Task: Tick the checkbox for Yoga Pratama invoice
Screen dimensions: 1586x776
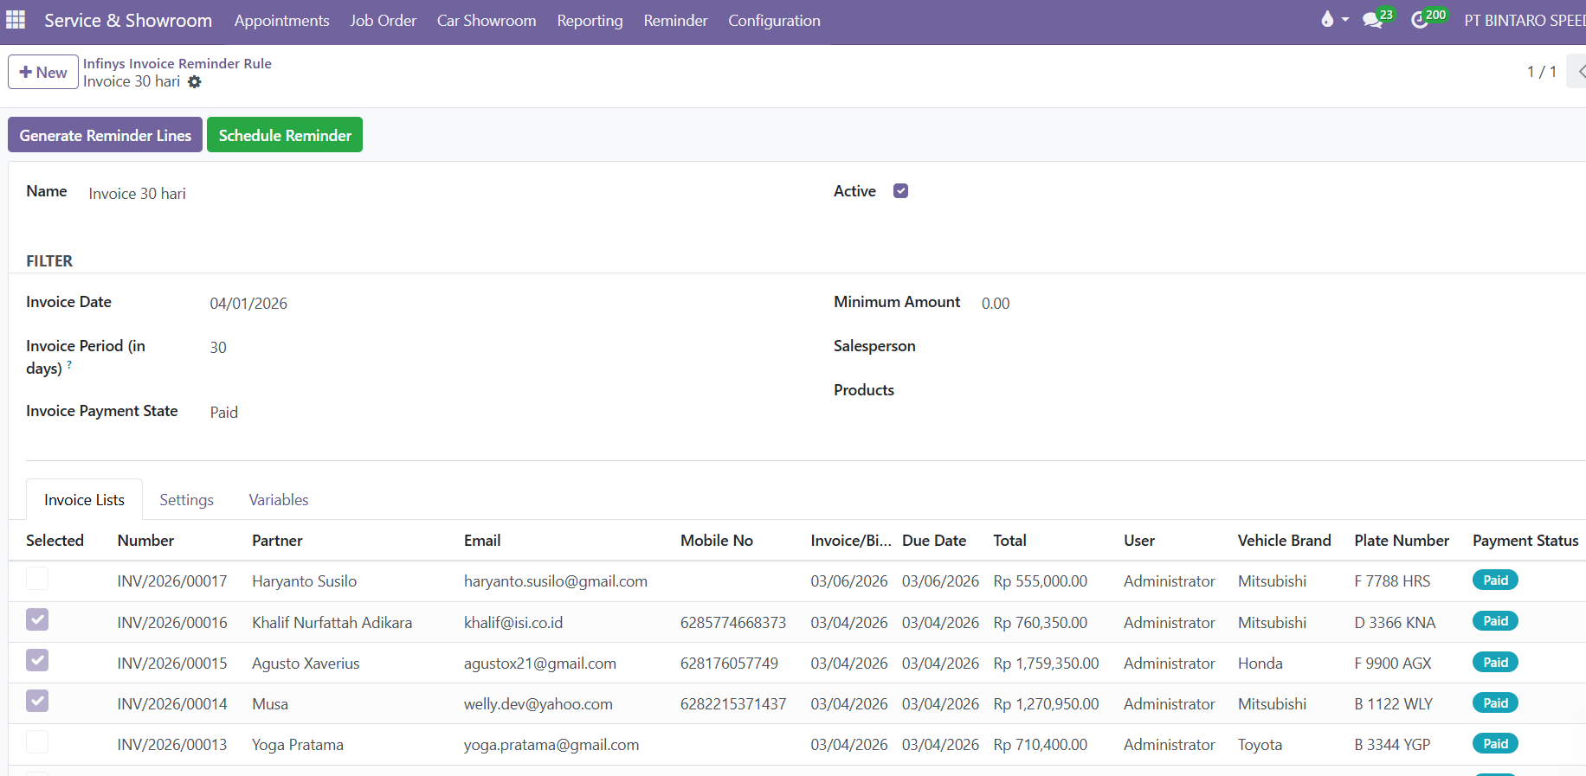Action: click(37, 742)
